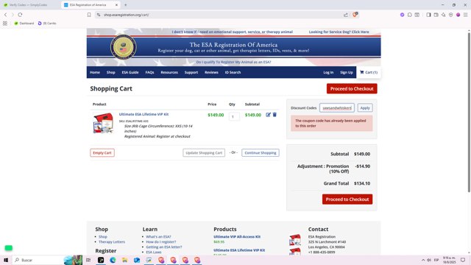Remove the item using the trash icon
Viewport: 471px width, 265px height.
pyautogui.click(x=275, y=115)
